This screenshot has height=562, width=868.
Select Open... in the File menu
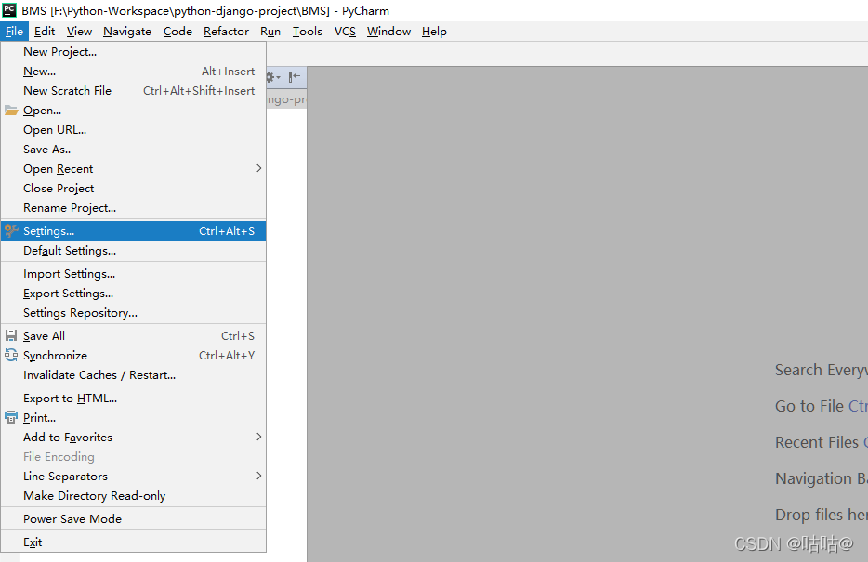134,110
